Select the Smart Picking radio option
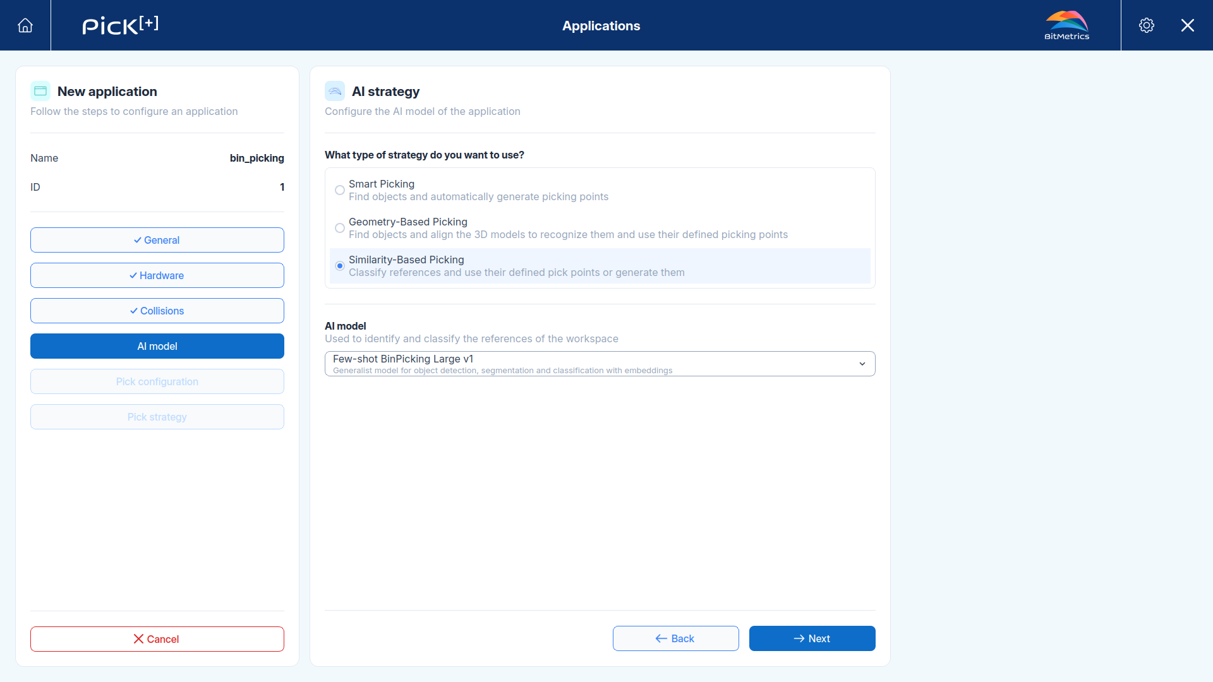1213x682 pixels. (x=340, y=190)
